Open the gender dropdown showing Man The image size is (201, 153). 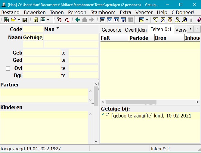52,29
